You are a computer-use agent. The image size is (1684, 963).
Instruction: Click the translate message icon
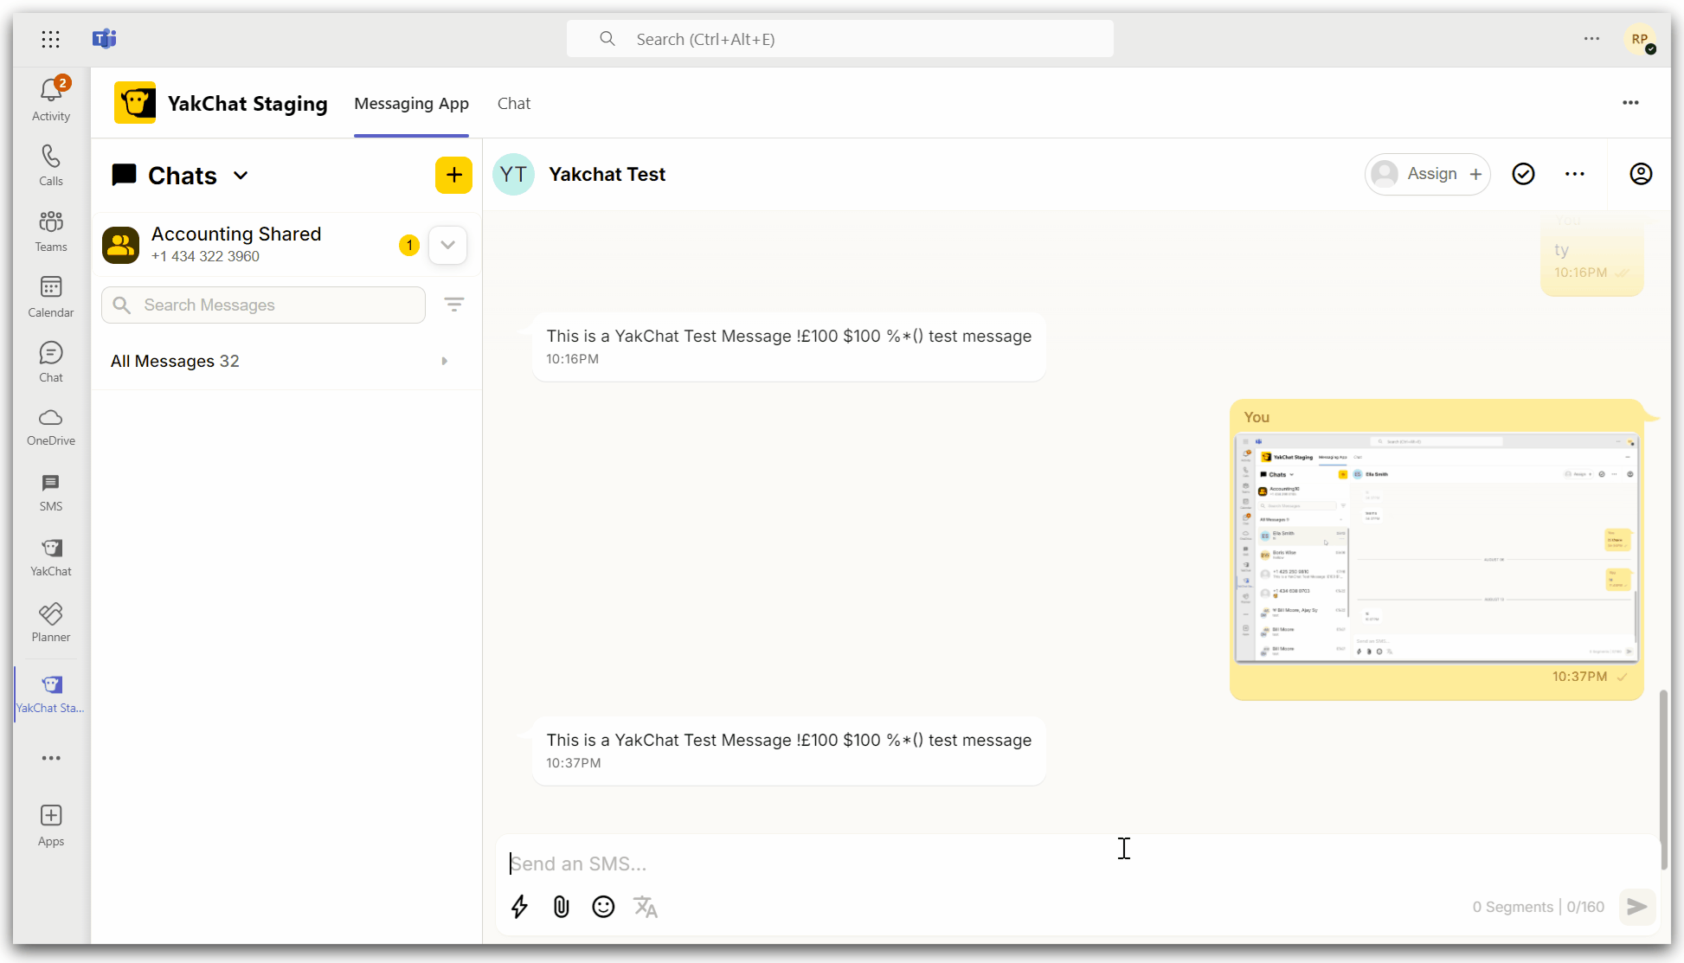(646, 907)
